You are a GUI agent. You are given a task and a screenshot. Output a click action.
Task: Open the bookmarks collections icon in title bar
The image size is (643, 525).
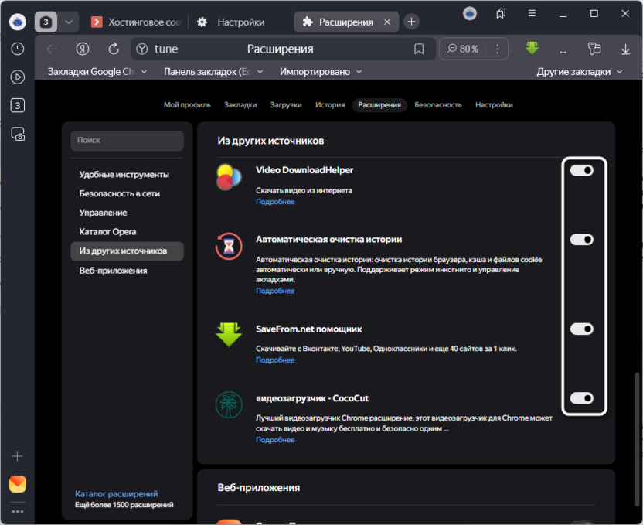[501, 14]
